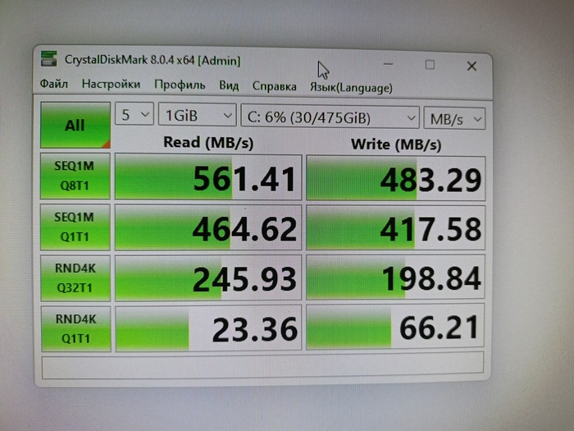This screenshot has width=574, height=431.
Task: Click the 66.21 write result
Action: (x=395, y=327)
